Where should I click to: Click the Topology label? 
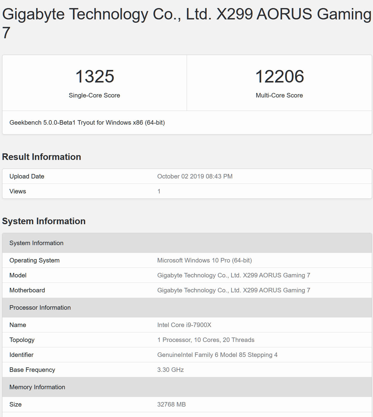click(22, 340)
